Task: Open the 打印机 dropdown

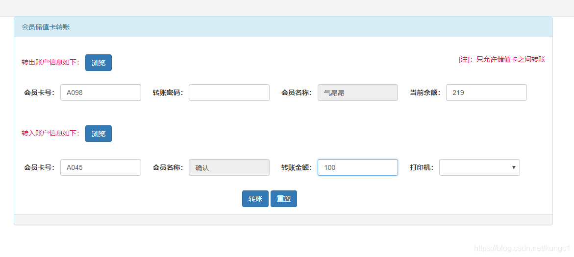Action: 479,167
